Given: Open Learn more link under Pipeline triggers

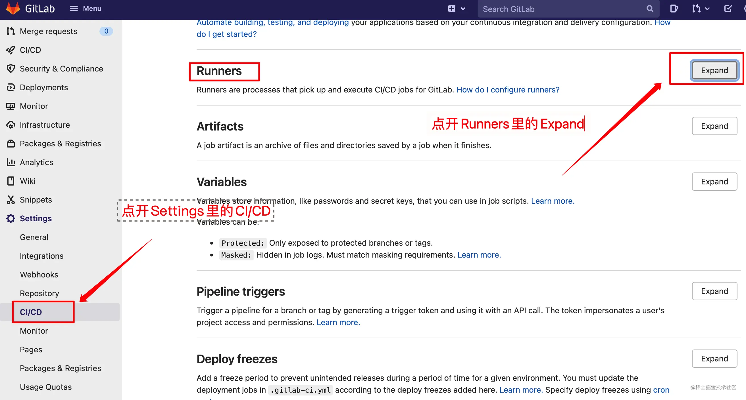Looking at the screenshot, I should pos(338,322).
